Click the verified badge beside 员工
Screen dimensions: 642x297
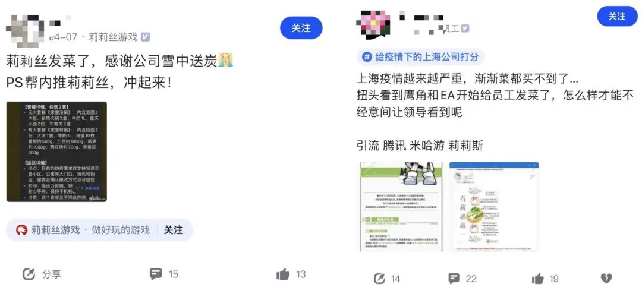(x=465, y=29)
